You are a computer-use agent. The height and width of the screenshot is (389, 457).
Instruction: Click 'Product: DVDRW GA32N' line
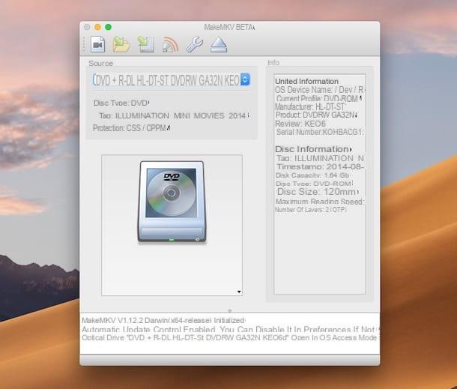pos(316,115)
